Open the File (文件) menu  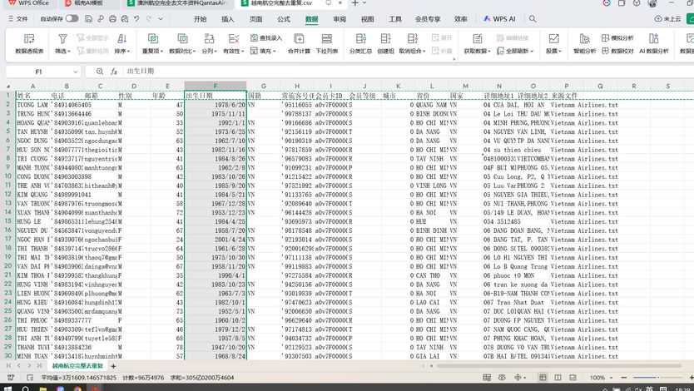(x=18, y=19)
